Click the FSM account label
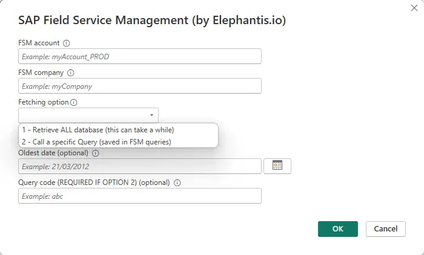424x255 pixels. coord(39,43)
